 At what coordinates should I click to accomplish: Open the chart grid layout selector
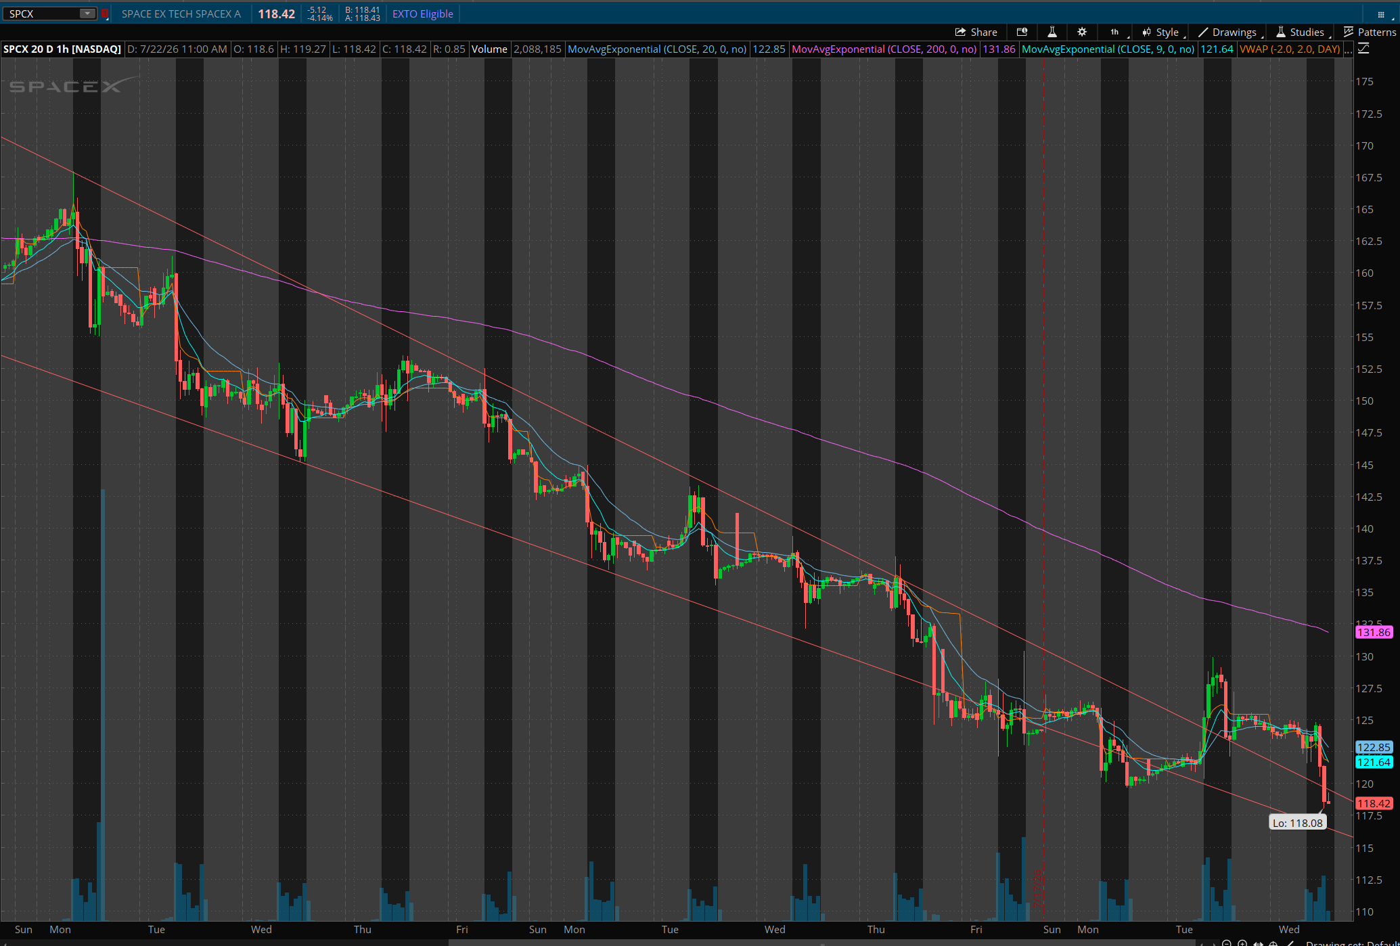(x=1381, y=14)
